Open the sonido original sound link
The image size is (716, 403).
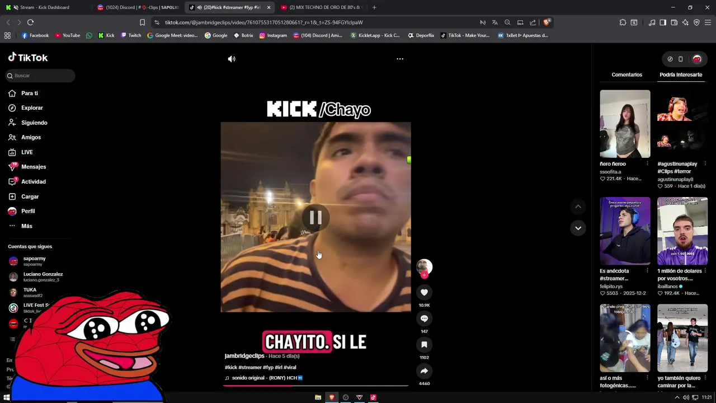[x=264, y=378]
